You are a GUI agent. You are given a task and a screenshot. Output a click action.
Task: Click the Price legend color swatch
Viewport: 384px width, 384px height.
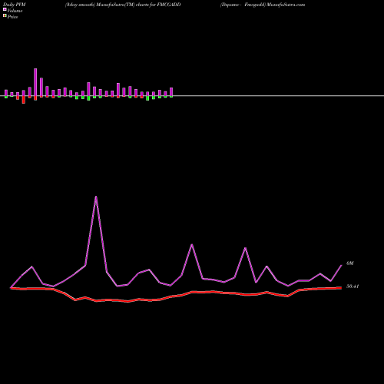click(5, 16)
